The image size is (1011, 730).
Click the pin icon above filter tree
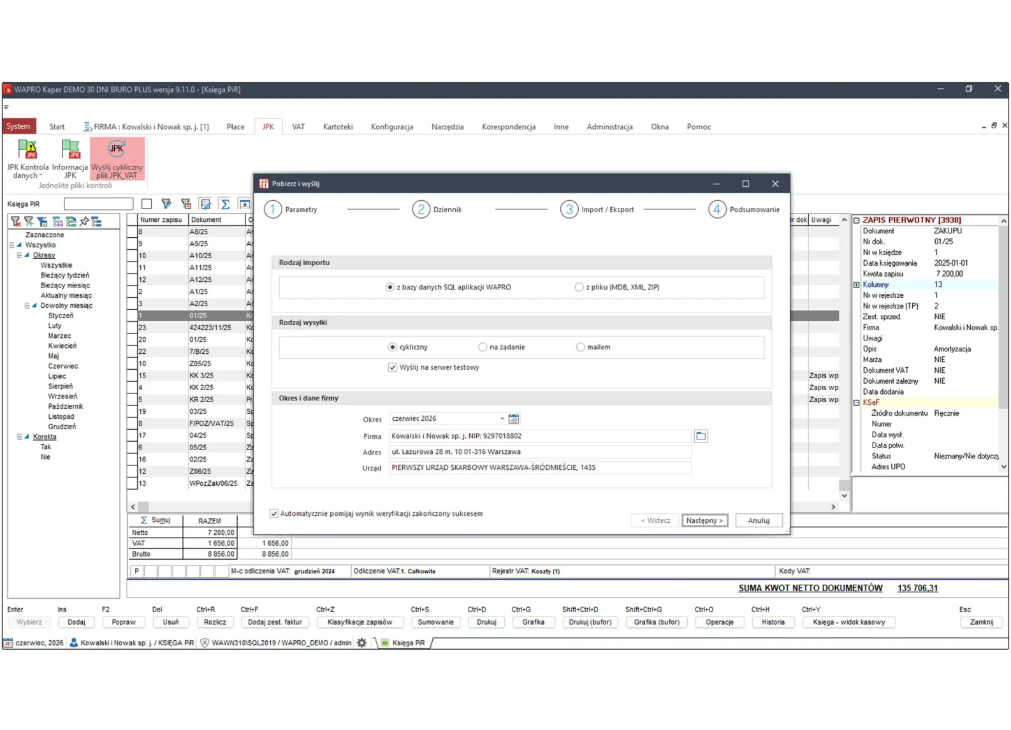pos(84,221)
